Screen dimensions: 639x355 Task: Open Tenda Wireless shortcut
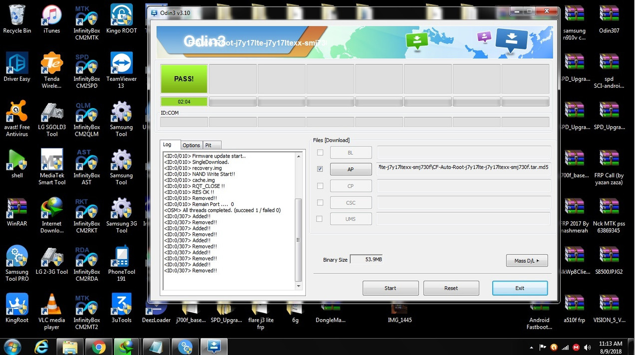(51, 71)
